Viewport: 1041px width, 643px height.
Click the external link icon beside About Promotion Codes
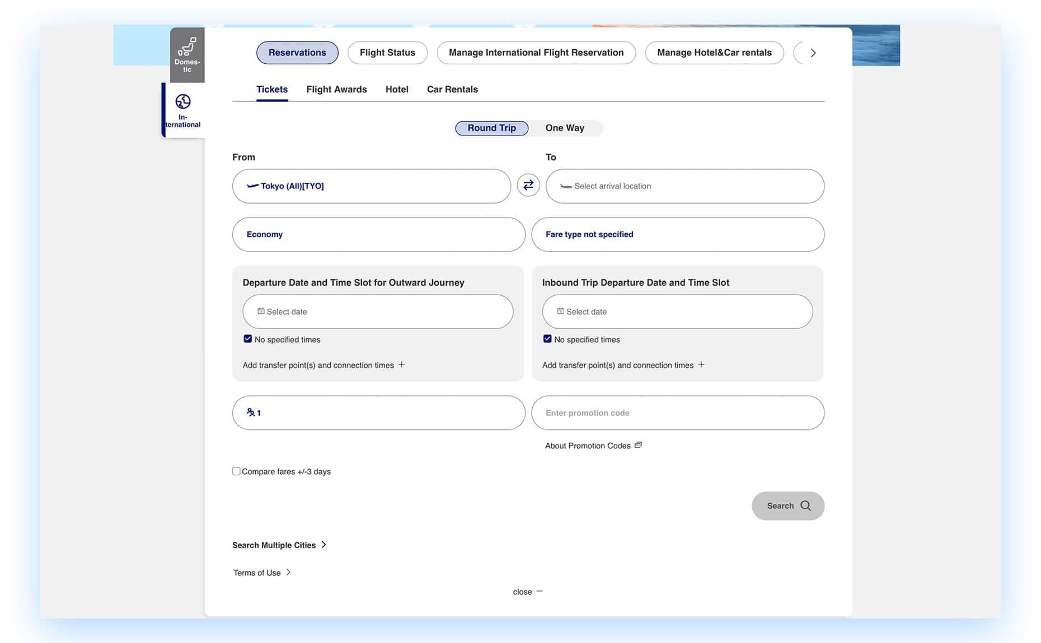638,445
